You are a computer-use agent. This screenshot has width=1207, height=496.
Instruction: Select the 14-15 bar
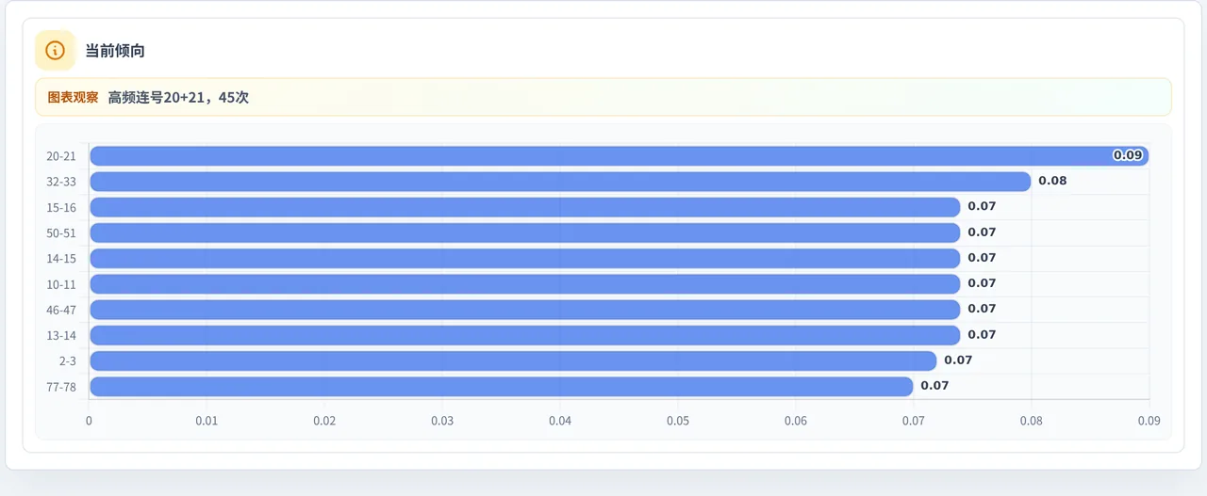[x=524, y=258]
